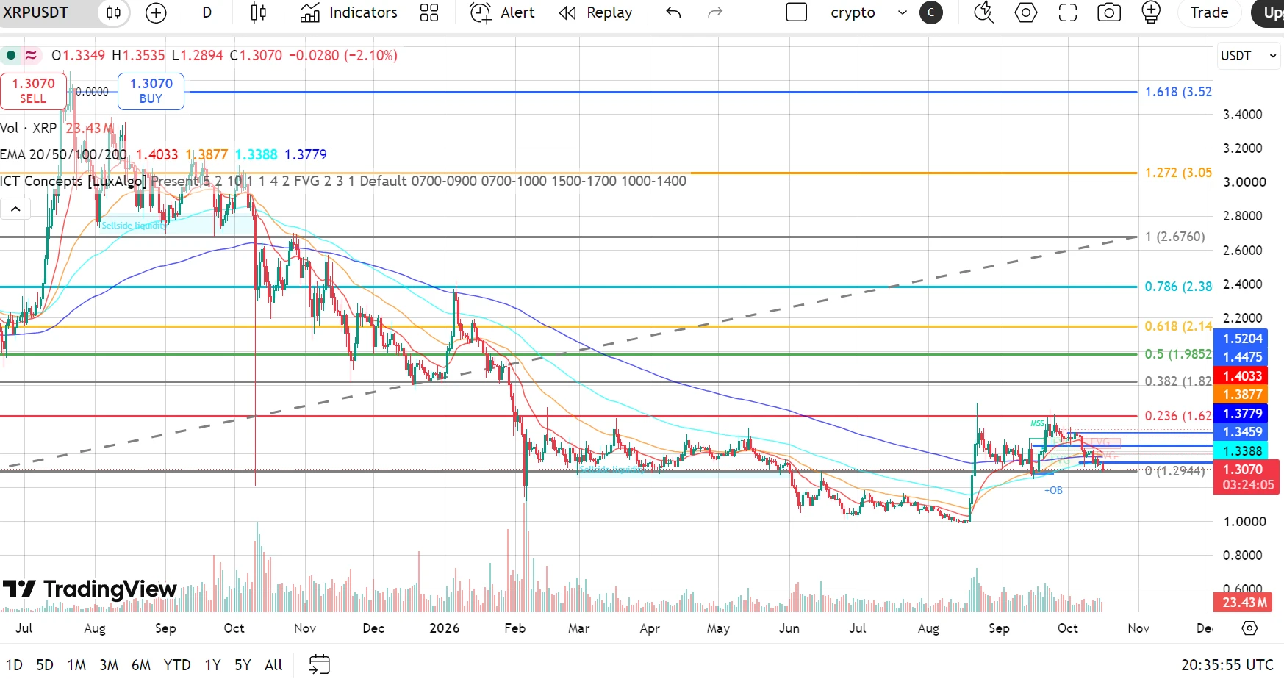1284x679 pixels.
Task: Add a symbol with the plus circle icon
Action: (156, 12)
